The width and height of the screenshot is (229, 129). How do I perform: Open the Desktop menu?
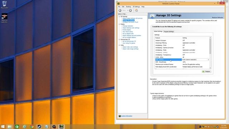click(128, 7)
